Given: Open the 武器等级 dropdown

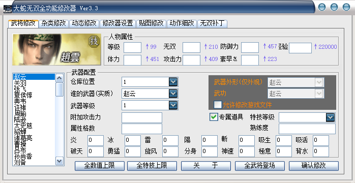Looking at the screenshot, I should click(x=173, y=105).
